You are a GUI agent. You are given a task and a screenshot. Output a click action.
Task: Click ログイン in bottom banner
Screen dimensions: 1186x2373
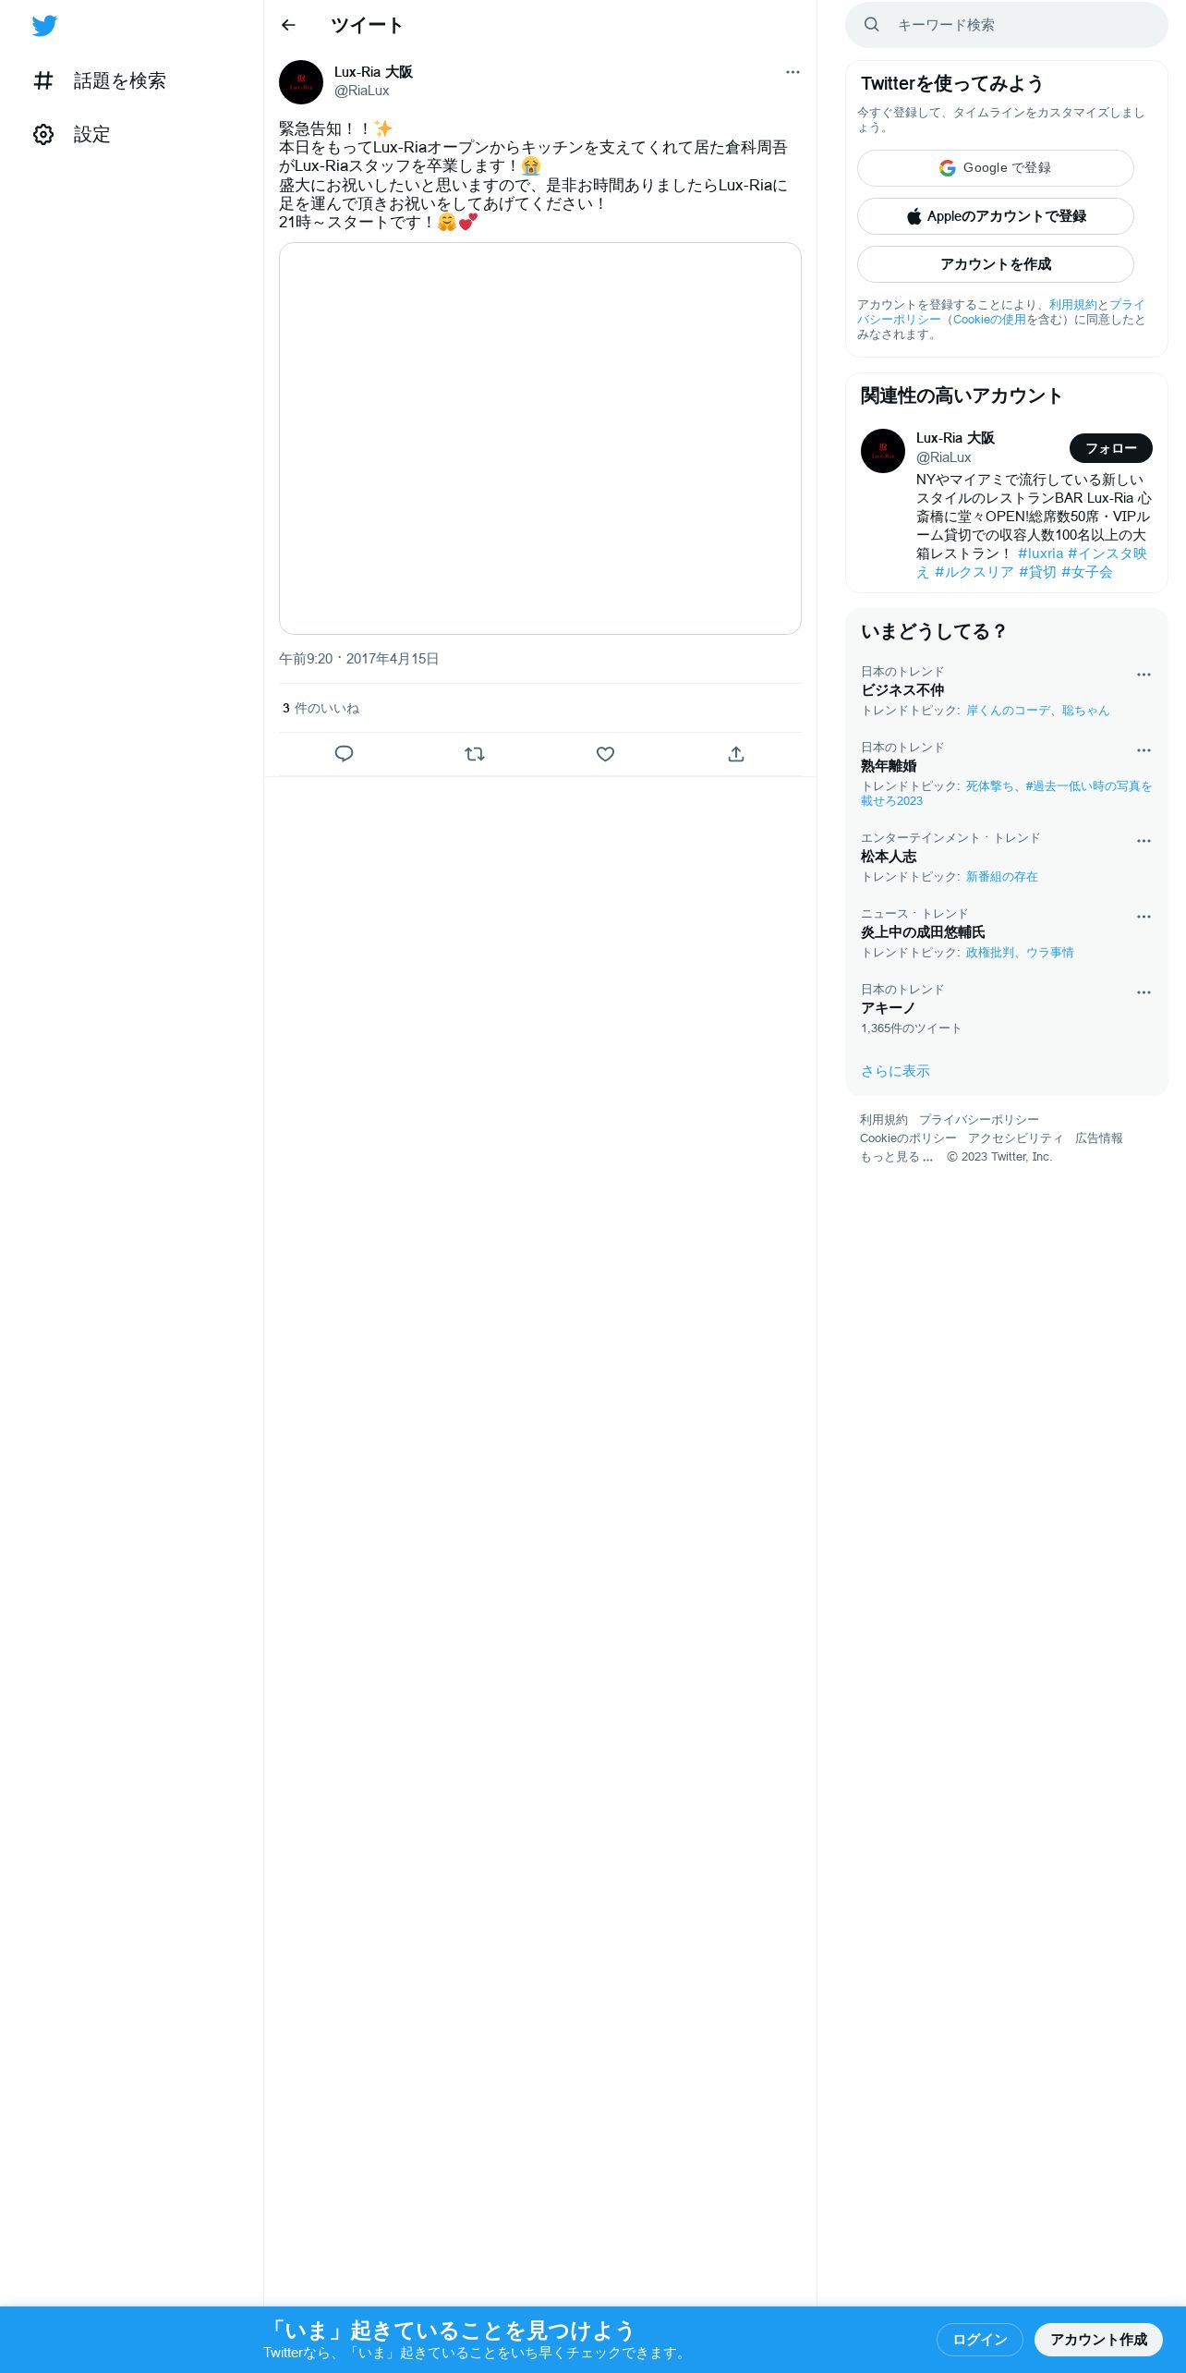[980, 2339]
